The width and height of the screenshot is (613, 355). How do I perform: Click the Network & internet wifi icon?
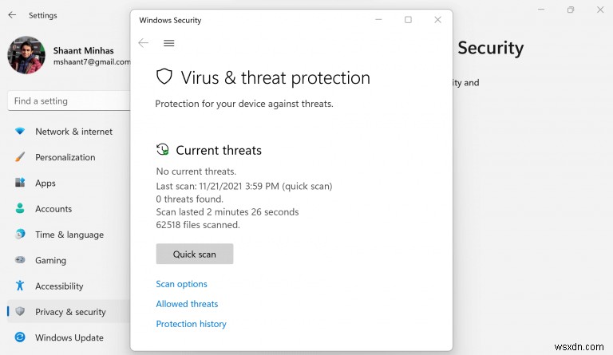click(x=20, y=131)
